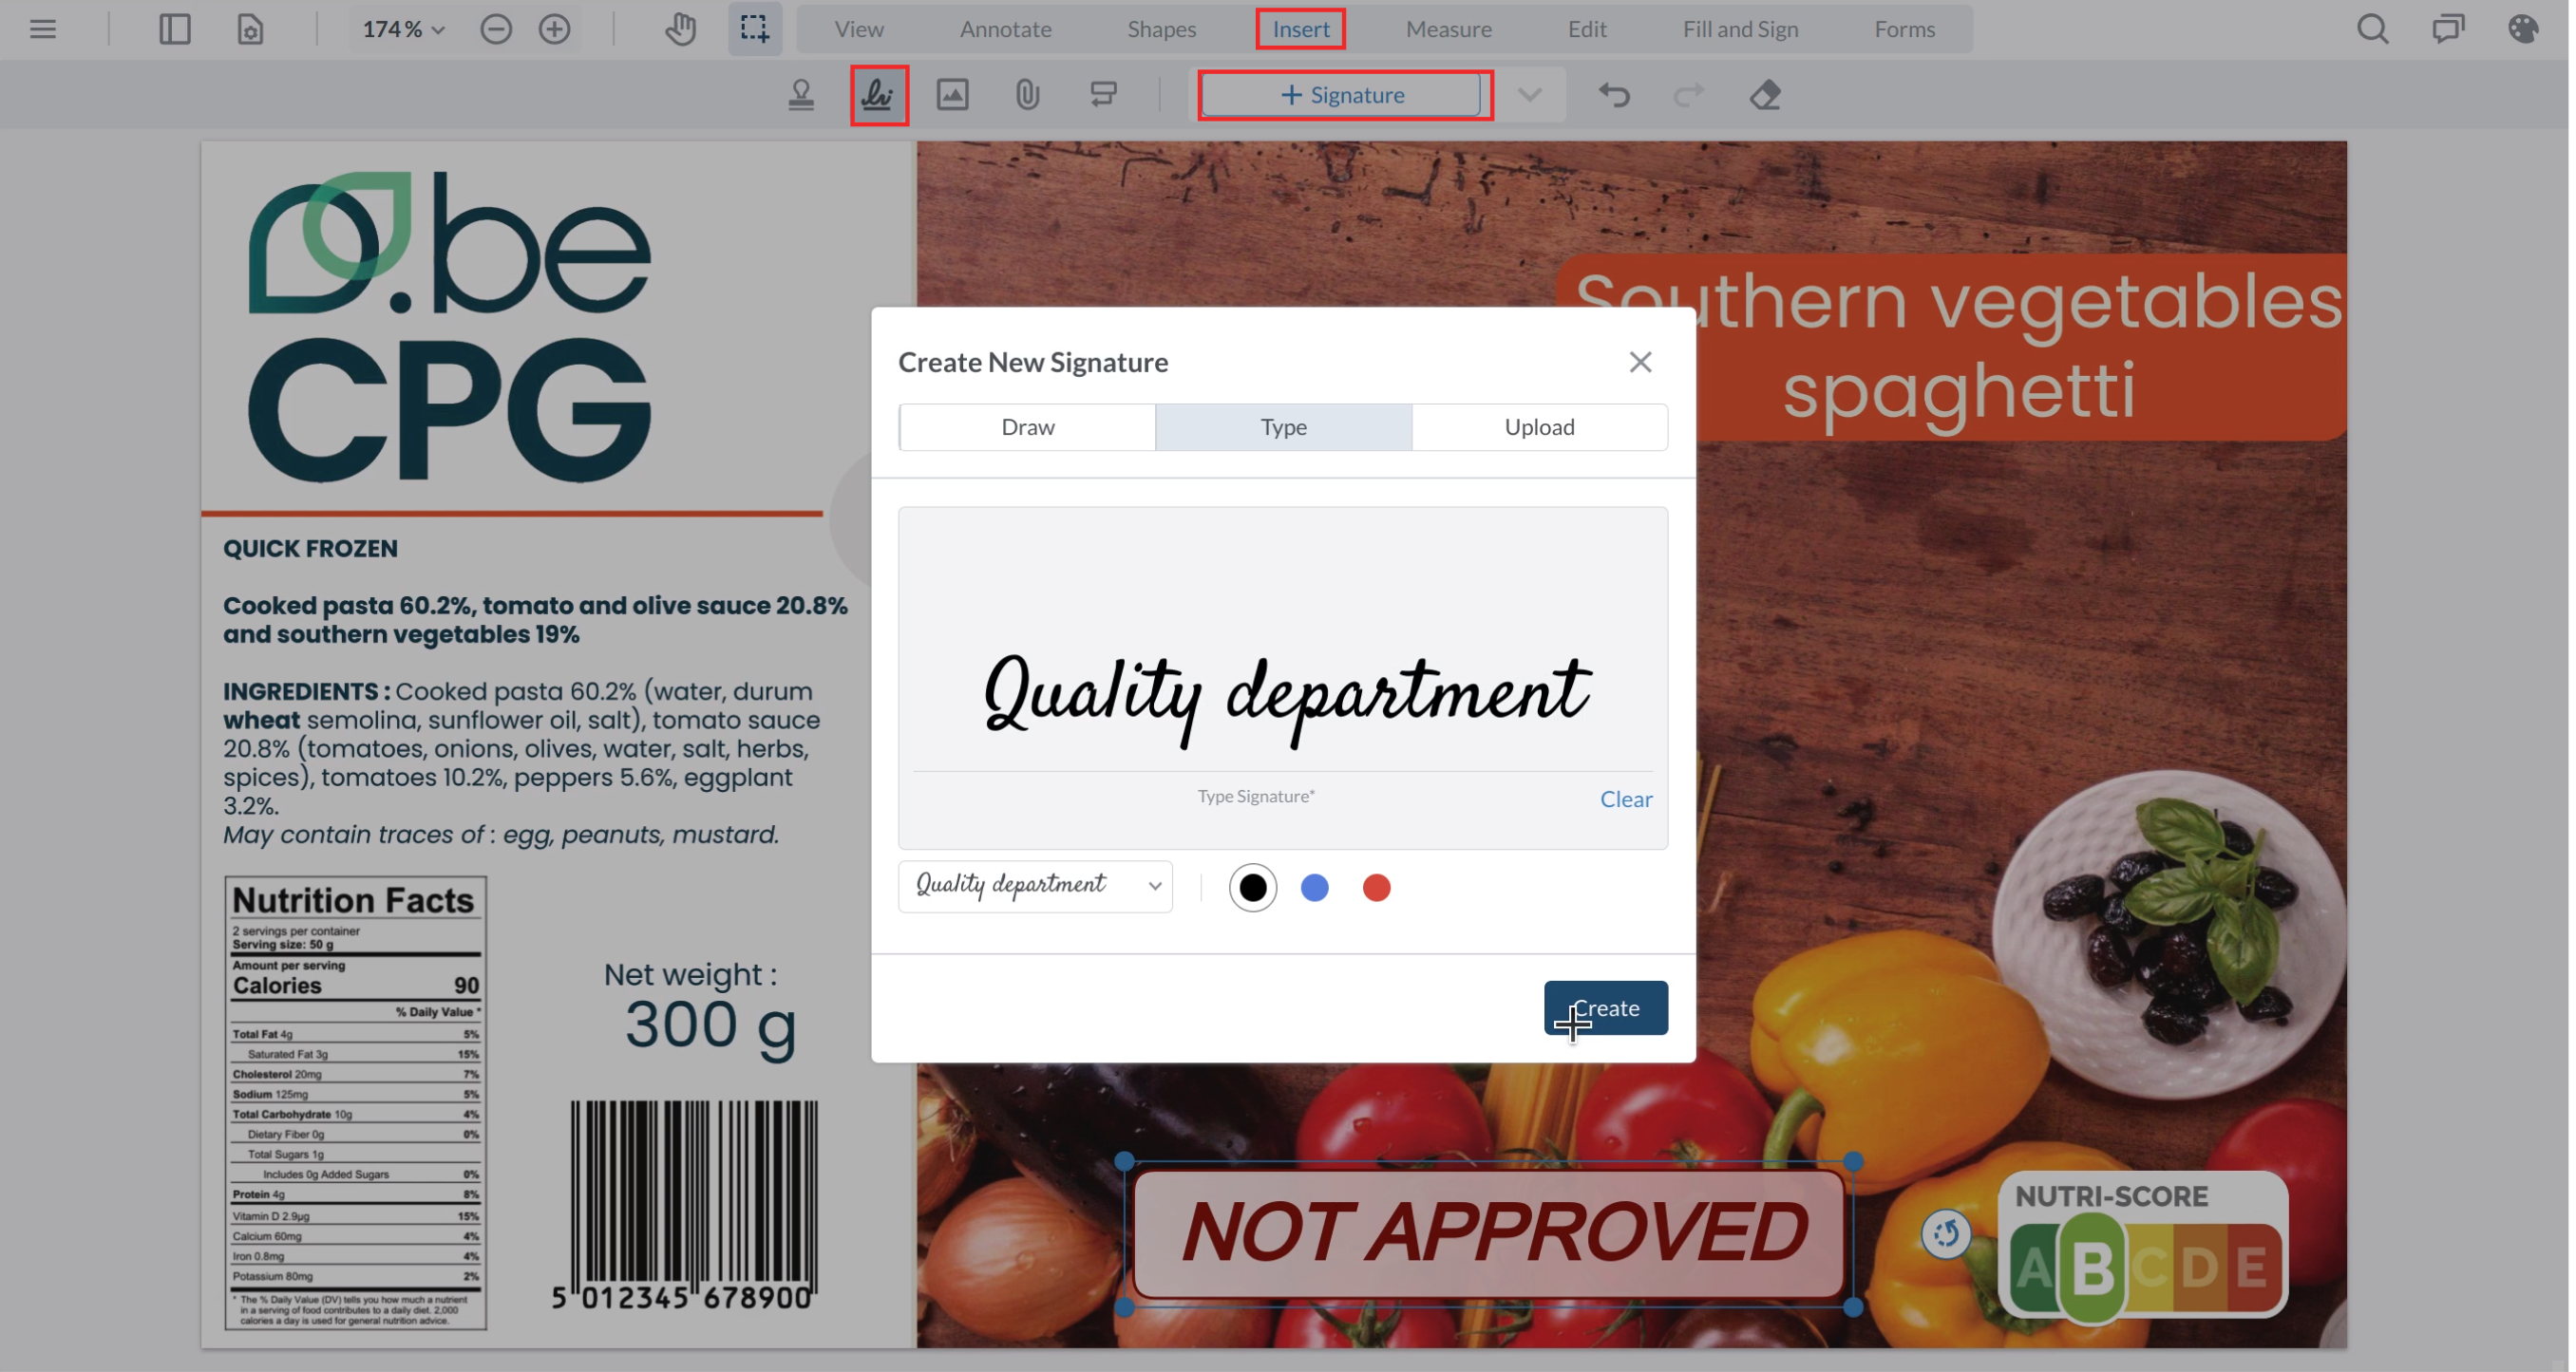Choose the insert image tool

click(x=952, y=95)
